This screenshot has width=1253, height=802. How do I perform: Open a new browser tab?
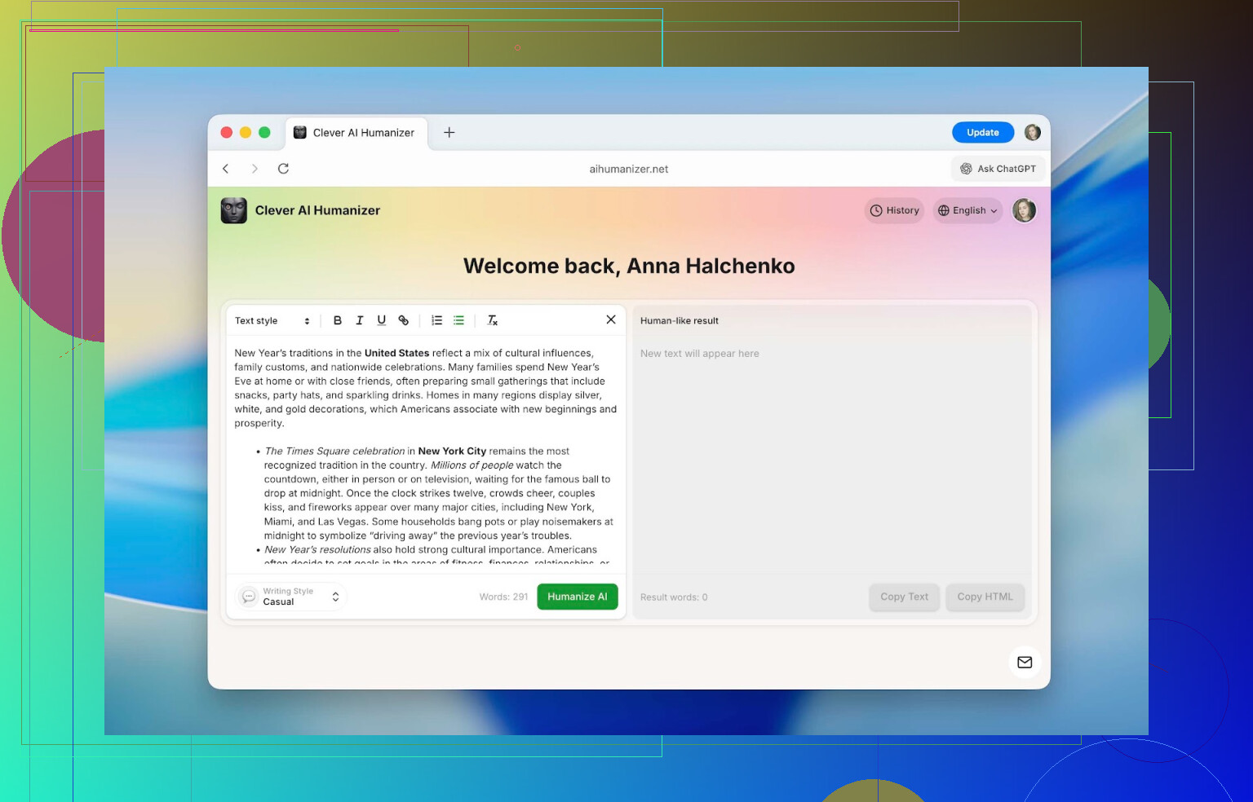coord(449,133)
